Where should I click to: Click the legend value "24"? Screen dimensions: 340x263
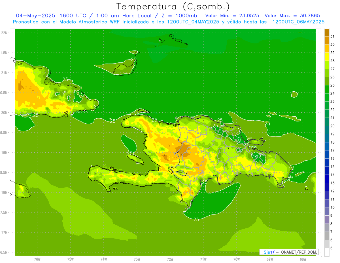(x=333, y=93)
